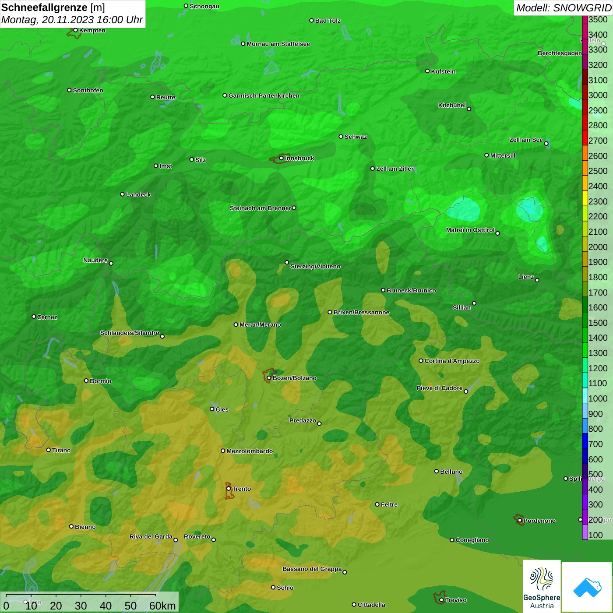Click the Garmisch-Partenkirchen label

pyautogui.click(x=264, y=95)
